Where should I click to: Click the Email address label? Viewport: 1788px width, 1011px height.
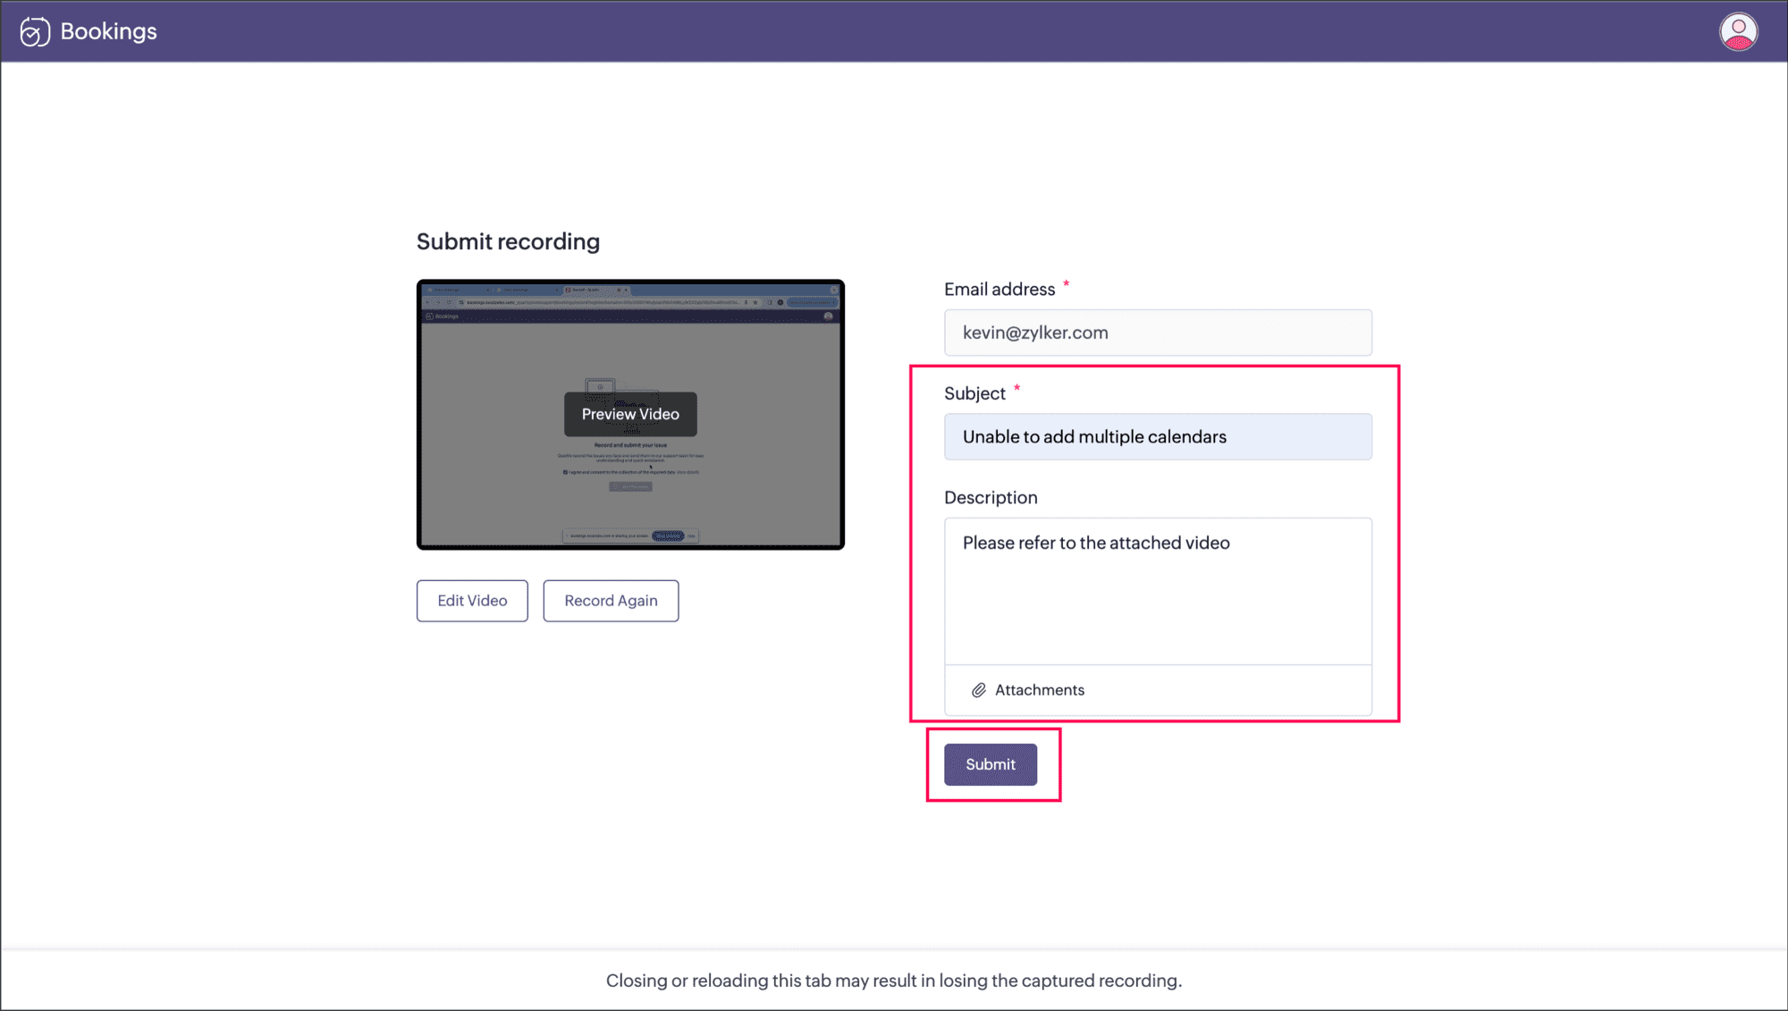pyautogui.click(x=999, y=290)
